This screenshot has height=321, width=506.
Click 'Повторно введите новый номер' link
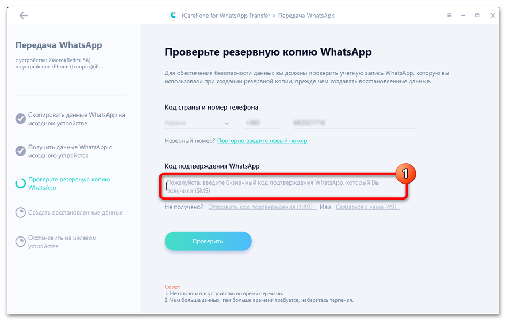click(262, 141)
